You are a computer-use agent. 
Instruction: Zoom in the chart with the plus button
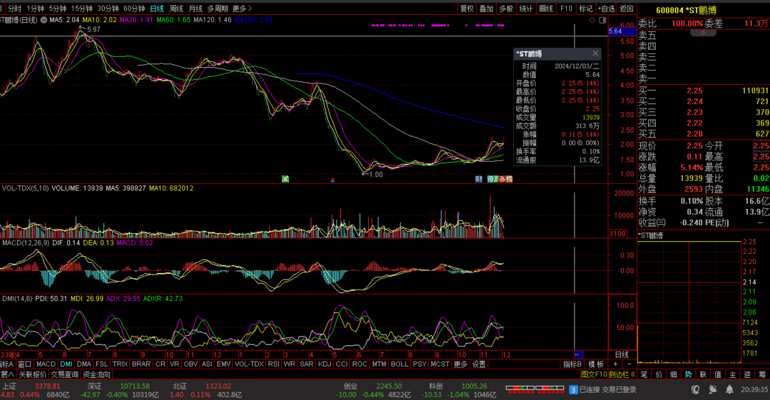click(x=615, y=364)
